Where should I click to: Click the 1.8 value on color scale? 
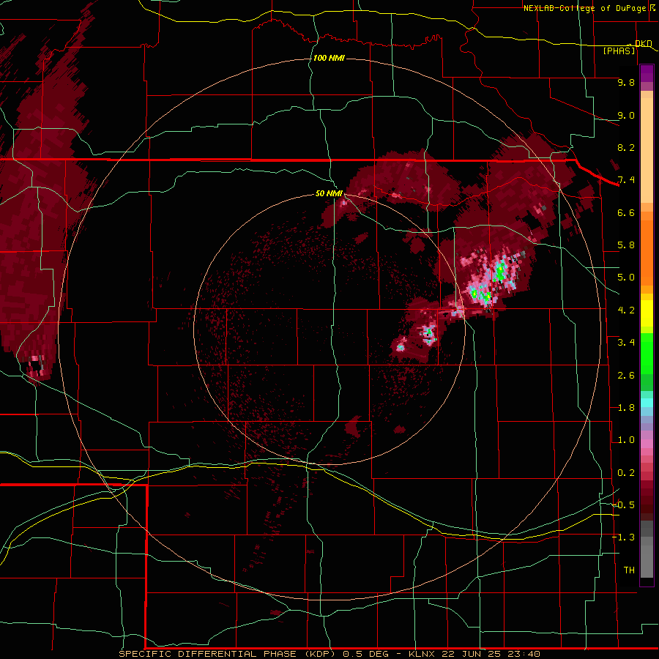[x=626, y=408]
